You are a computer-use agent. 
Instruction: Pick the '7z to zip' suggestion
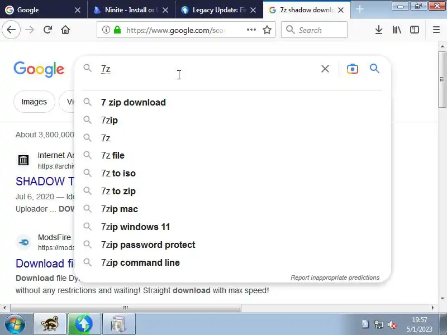click(232, 191)
